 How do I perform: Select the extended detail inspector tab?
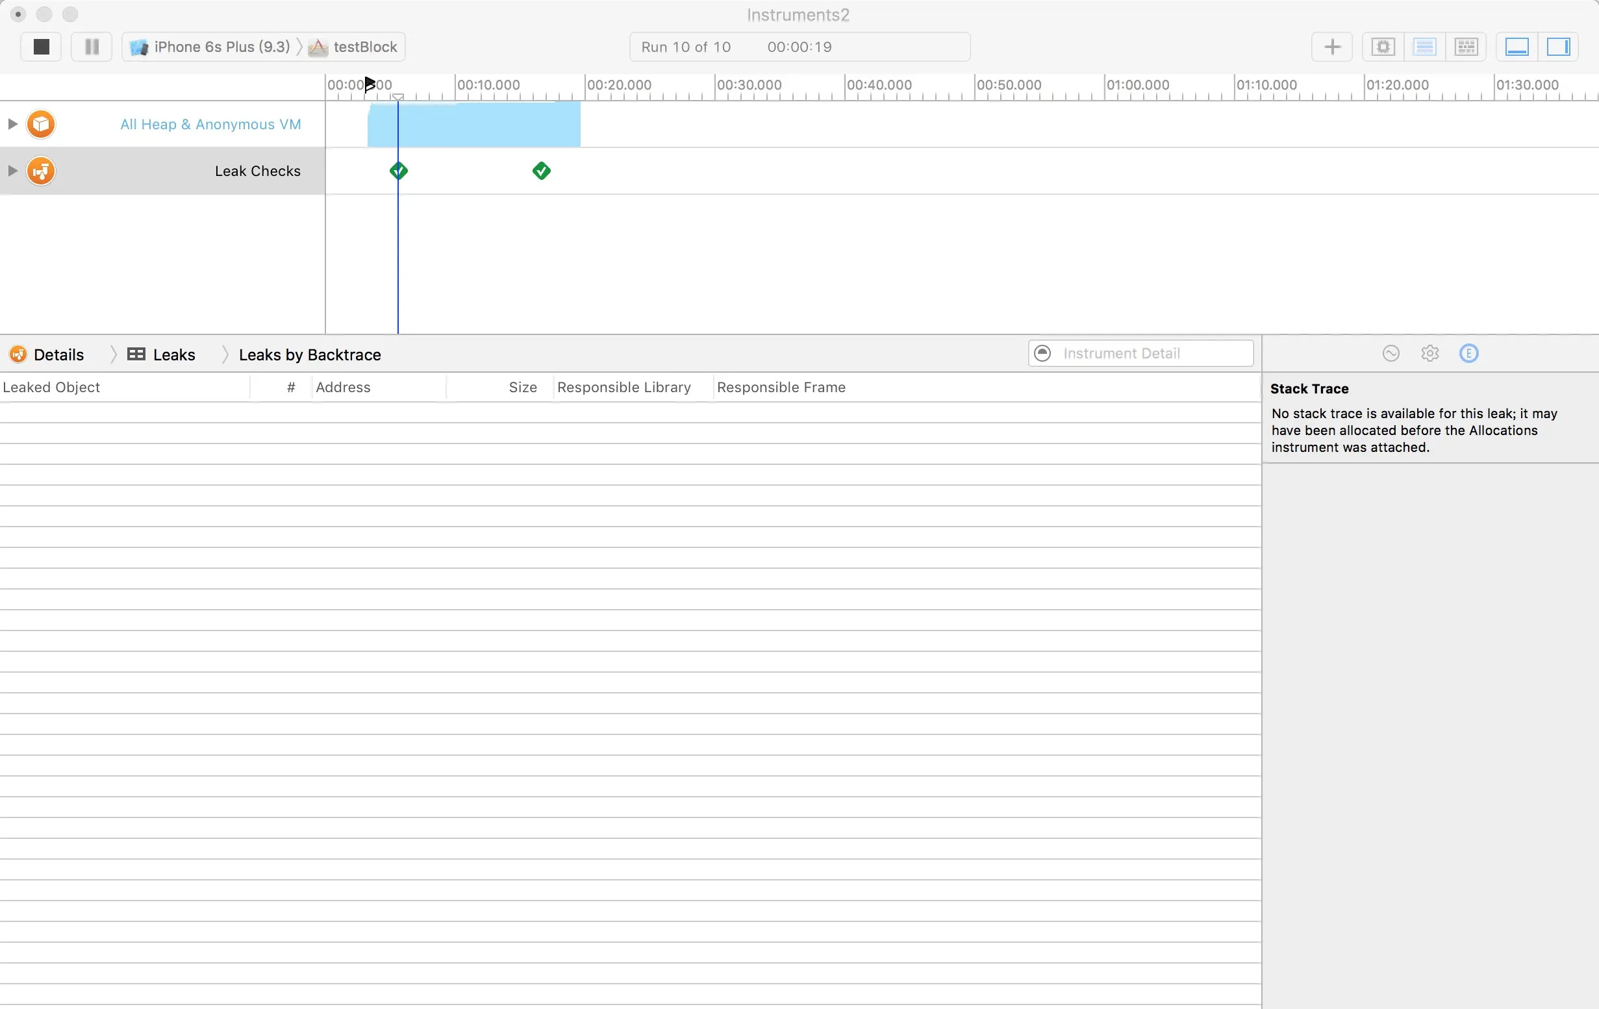(x=1468, y=353)
